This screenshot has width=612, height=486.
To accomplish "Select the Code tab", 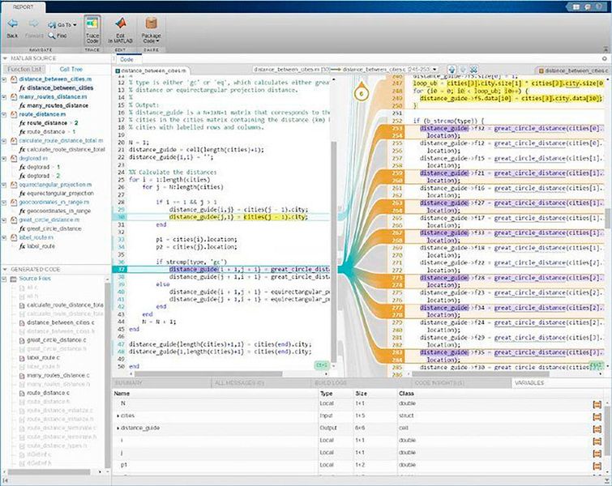I will (x=126, y=59).
